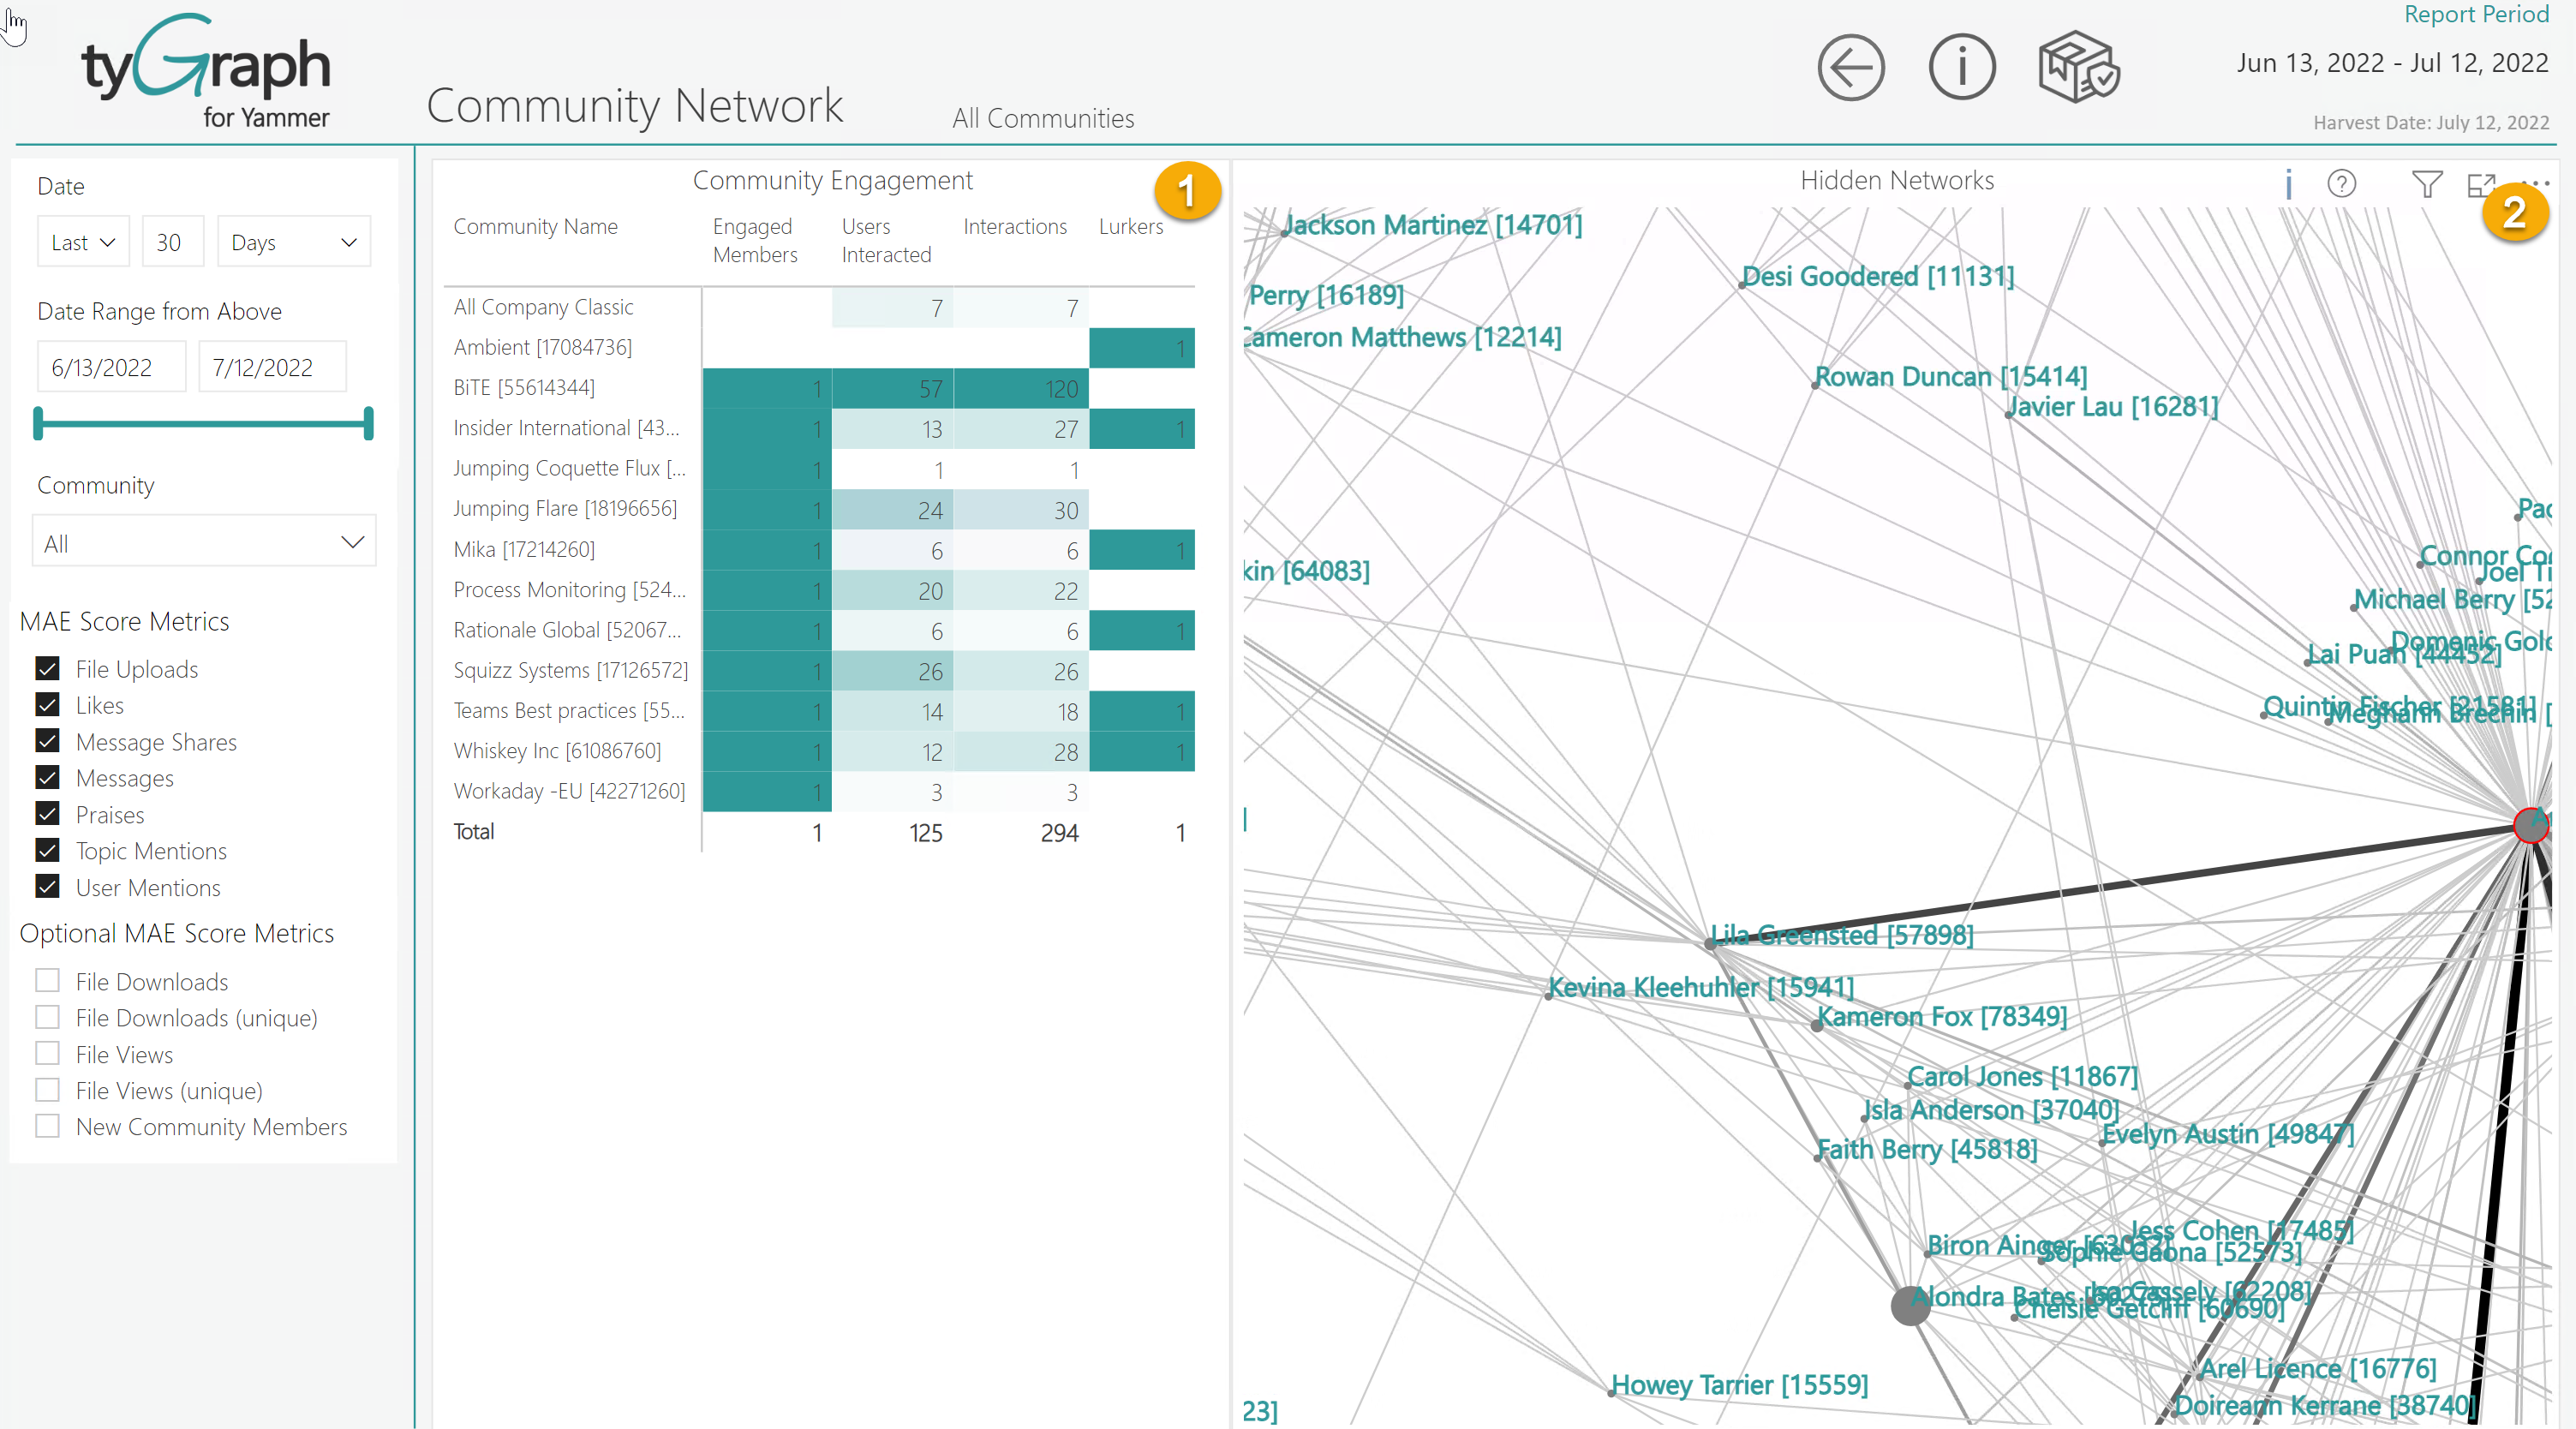Enable the File Downloads metric
The image size is (2576, 1429).
(47, 981)
